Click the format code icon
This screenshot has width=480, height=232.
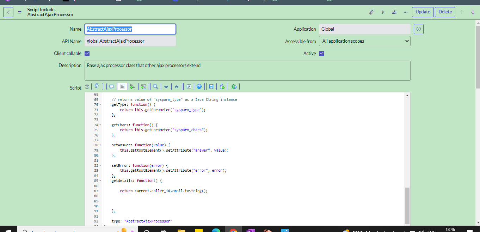coord(122,86)
